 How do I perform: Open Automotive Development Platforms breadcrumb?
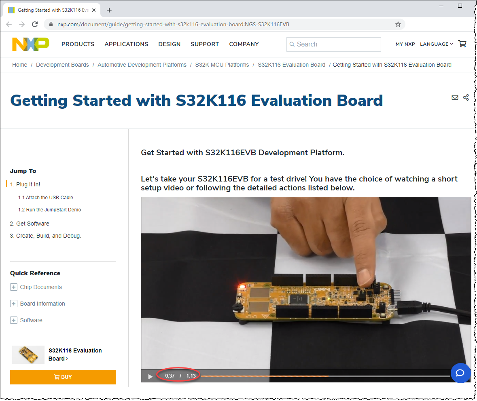[142, 65]
